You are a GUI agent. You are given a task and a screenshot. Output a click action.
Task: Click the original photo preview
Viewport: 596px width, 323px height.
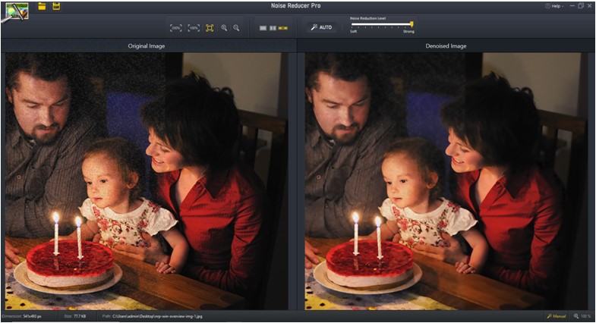(147, 181)
